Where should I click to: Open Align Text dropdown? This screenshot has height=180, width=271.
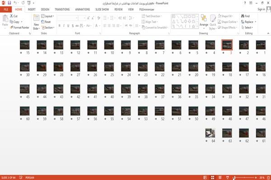(150, 22)
